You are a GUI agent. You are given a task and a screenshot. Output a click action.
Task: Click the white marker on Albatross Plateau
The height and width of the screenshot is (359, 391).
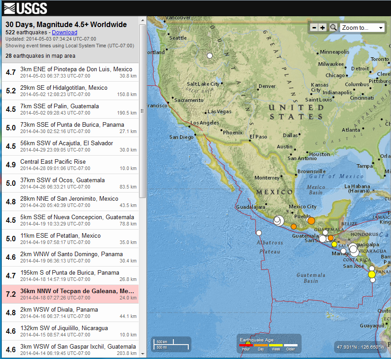coord(259,233)
